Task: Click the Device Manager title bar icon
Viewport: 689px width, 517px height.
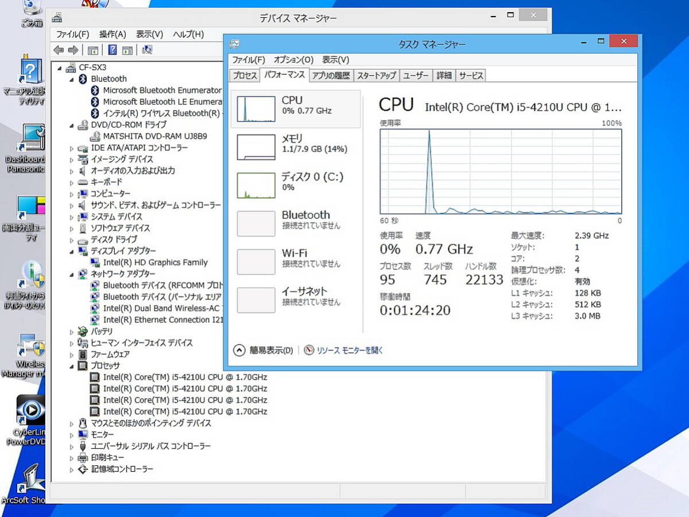Action: click(x=56, y=18)
